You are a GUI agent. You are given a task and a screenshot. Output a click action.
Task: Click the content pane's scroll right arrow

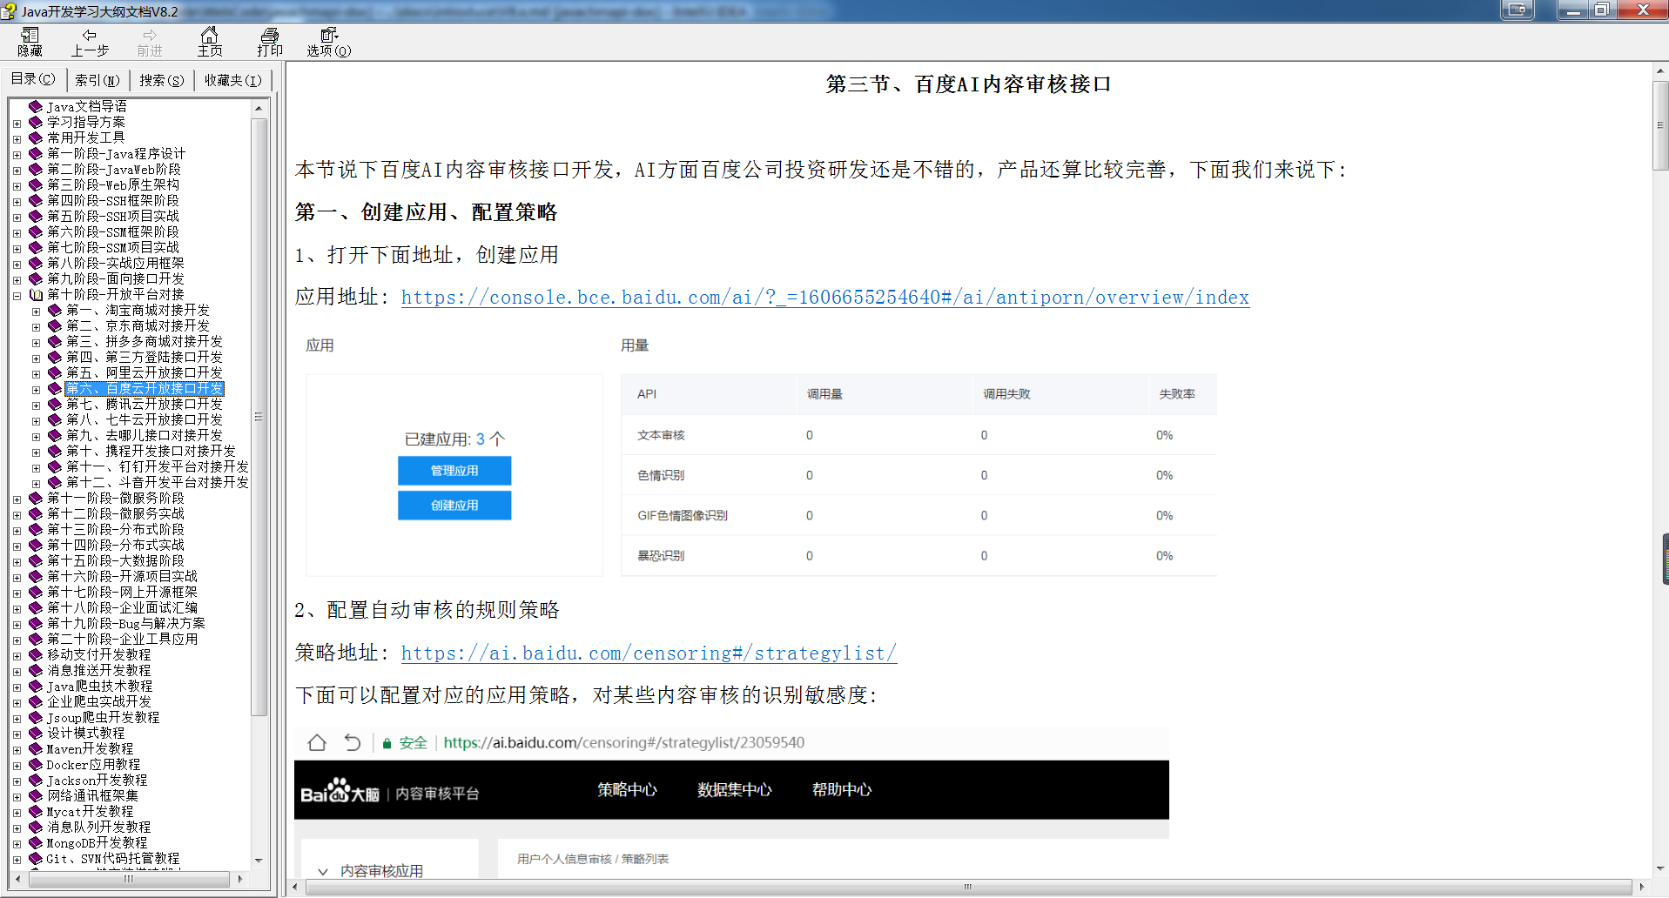(x=1642, y=887)
